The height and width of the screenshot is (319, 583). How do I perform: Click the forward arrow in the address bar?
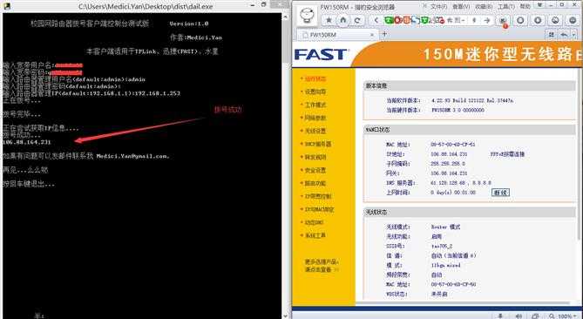tap(486, 20)
